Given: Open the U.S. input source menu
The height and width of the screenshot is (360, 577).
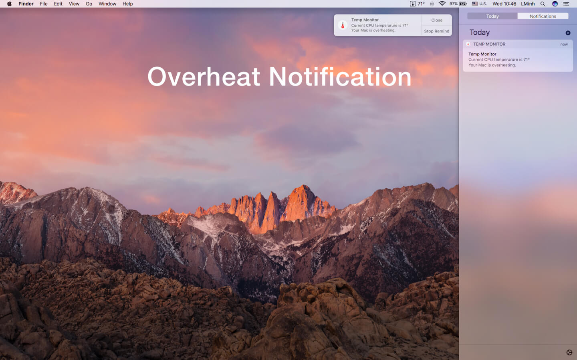Looking at the screenshot, I should pyautogui.click(x=479, y=4).
